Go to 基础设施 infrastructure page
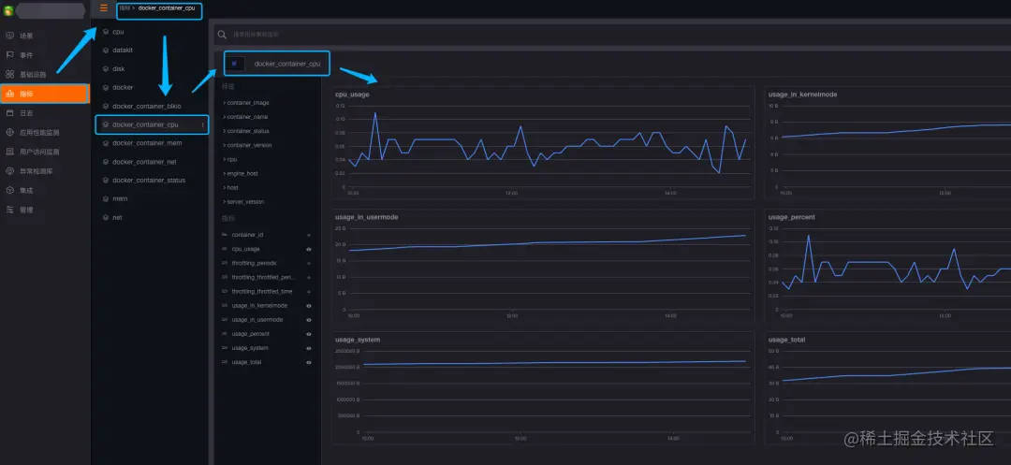Image resolution: width=1011 pixels, height=465 pixels. point(33,75)
